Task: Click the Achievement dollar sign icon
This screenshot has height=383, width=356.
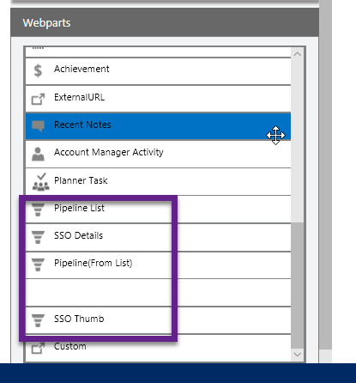Action: click(38, 70)
